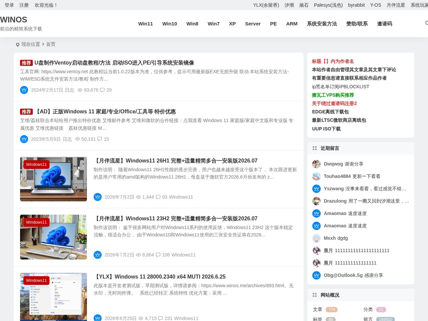Click location pin icon in breadcrumb
This screenshot has height=321, width=428.
tap(18, 44)
